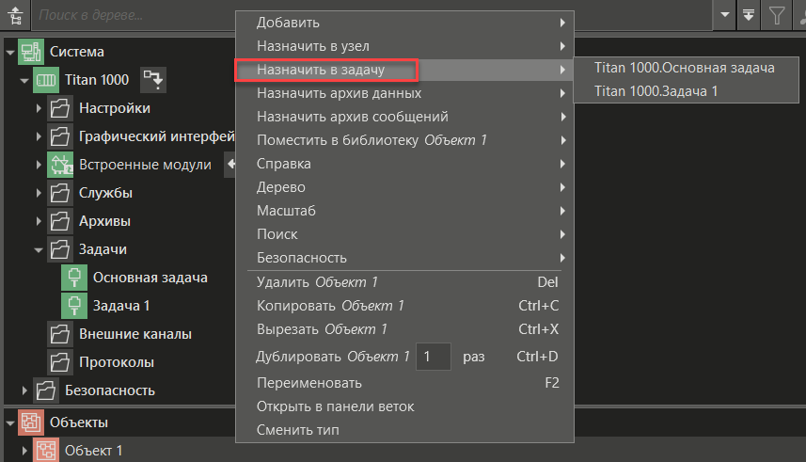
Task: Open the Дерево submenu
Action: (404, 187)
